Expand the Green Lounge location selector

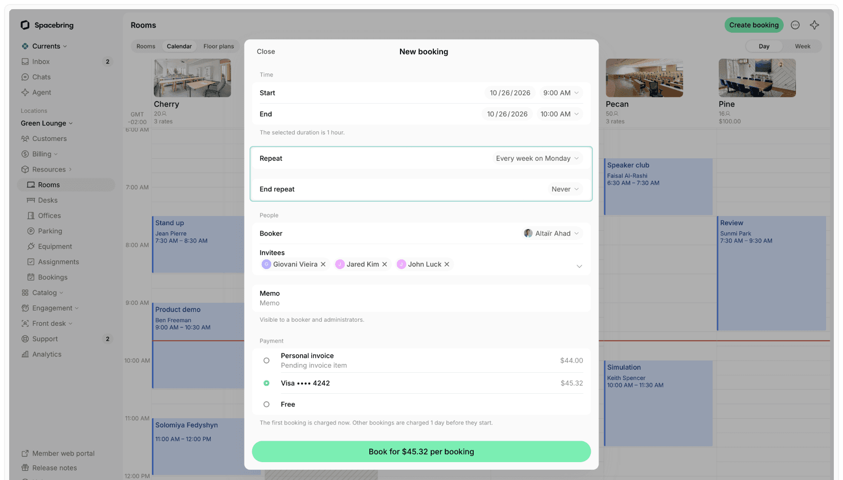coord(47,123)
